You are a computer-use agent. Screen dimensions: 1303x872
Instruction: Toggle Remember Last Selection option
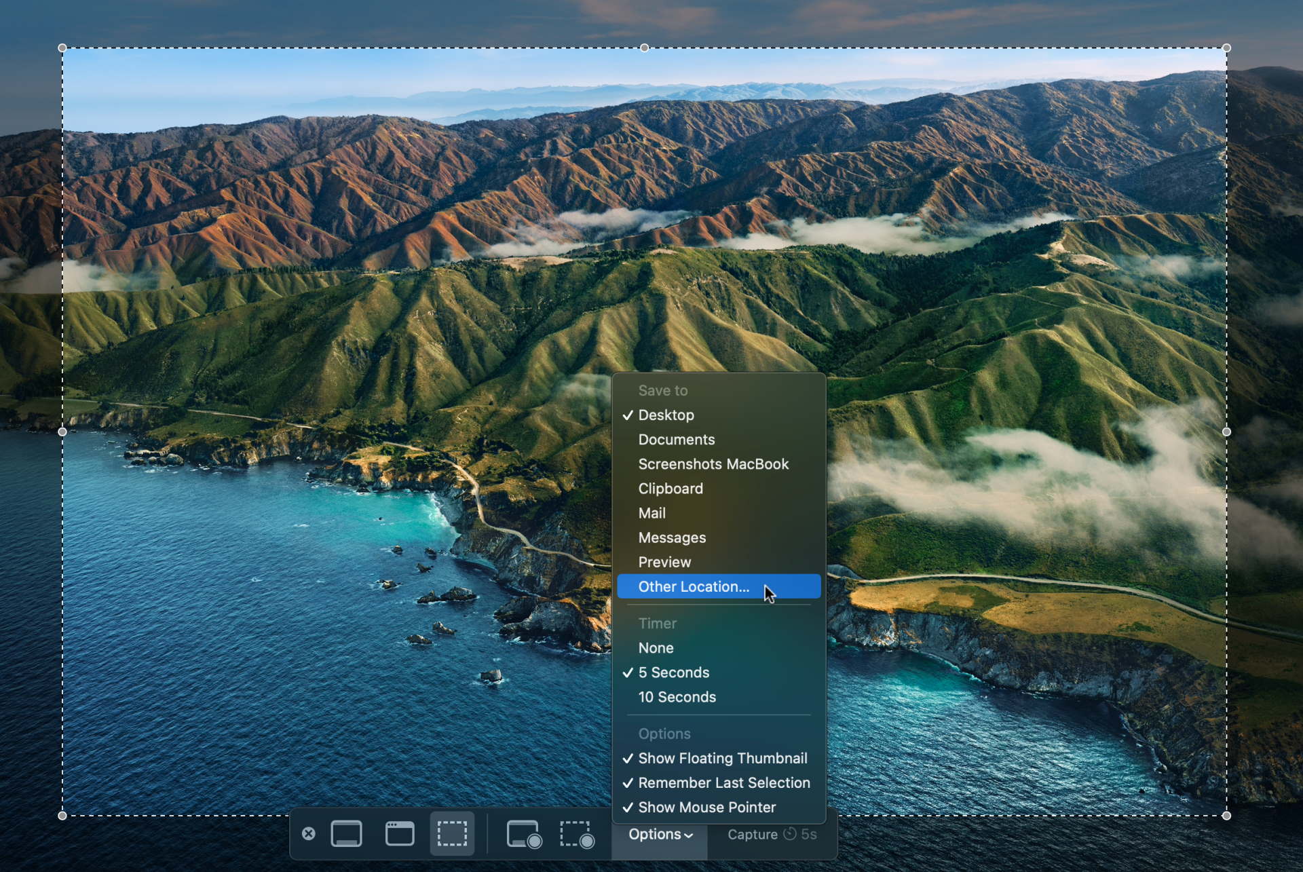coord(725,782)
